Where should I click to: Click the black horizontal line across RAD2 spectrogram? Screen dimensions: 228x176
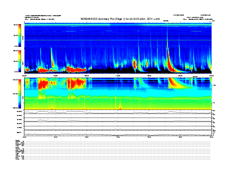[118, 36]
